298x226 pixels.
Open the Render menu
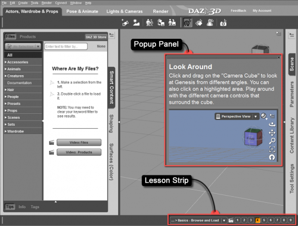[x=46, y=3]
